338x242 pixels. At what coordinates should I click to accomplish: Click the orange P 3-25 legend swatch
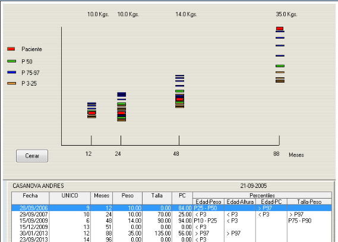click(11, 83)
